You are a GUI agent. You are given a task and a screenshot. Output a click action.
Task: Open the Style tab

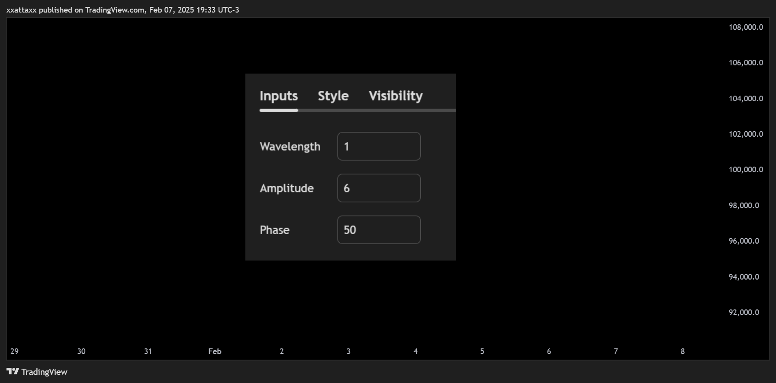(x=333, y=96)
